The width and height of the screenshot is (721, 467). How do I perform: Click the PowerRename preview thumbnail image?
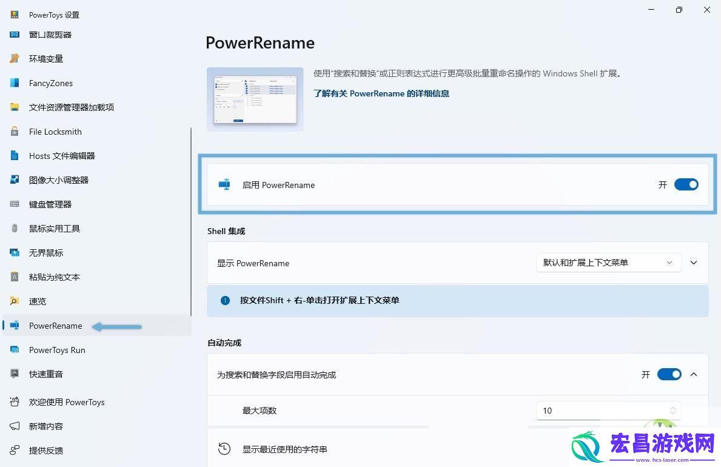click(x=255, y=99)
